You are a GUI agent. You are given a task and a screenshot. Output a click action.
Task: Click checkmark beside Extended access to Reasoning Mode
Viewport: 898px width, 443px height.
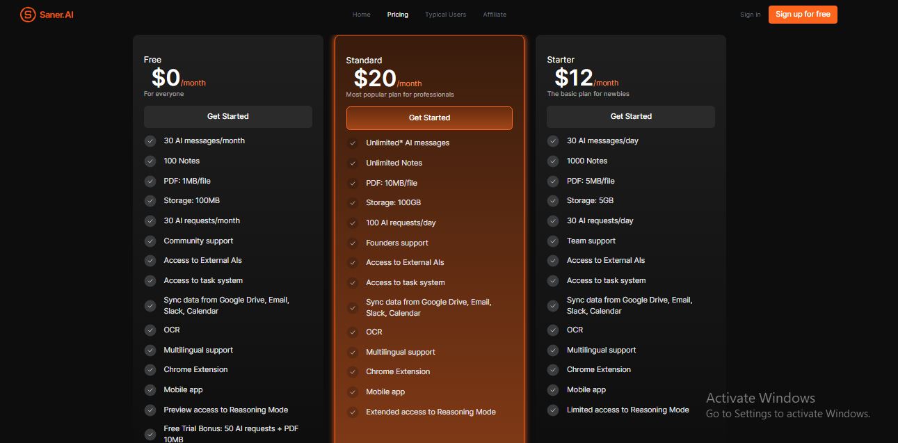(353, 412)
